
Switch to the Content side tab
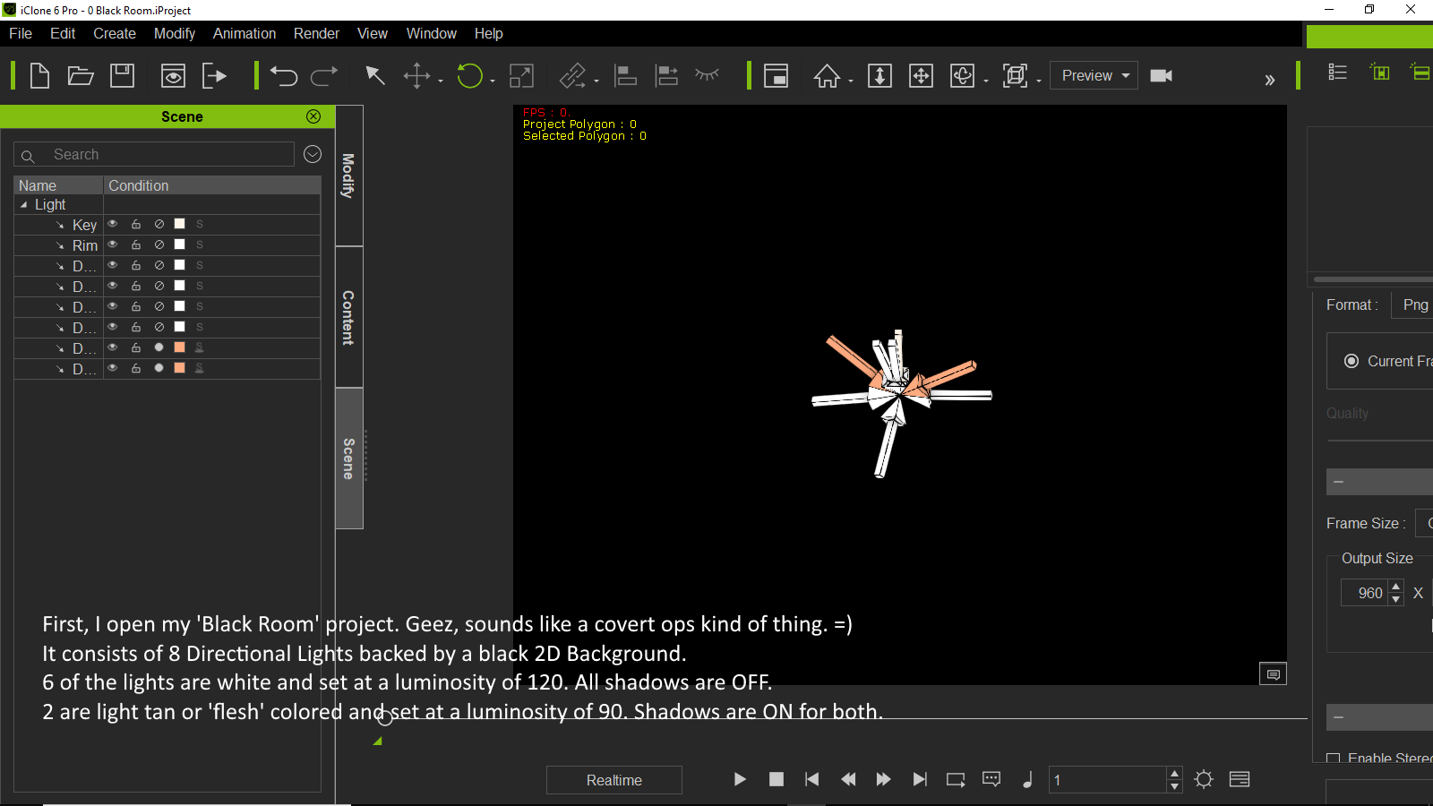[348, 317]
